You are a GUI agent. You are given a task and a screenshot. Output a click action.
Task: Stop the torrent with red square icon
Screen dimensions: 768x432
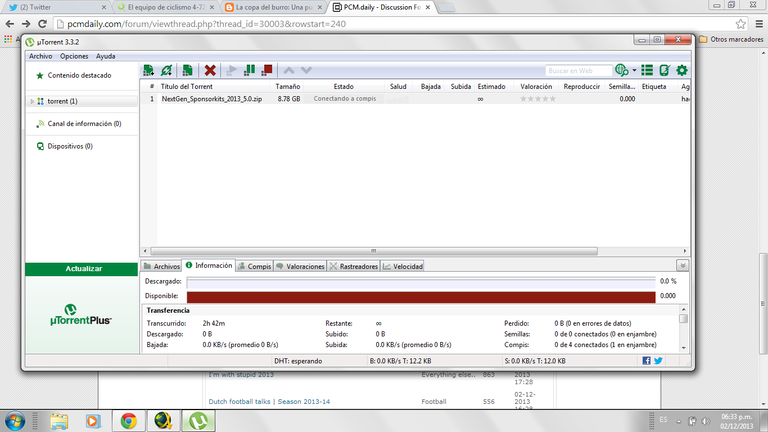point(267,70)
